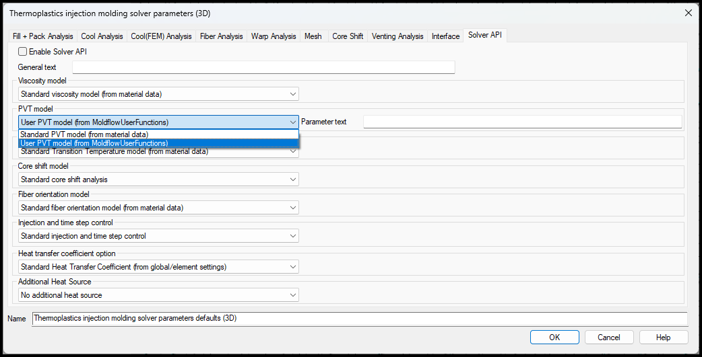This screenshot has height=357, width=702.
Task: Open the Transition Temperature model dropdown arrow
Action: pos(293,152)
